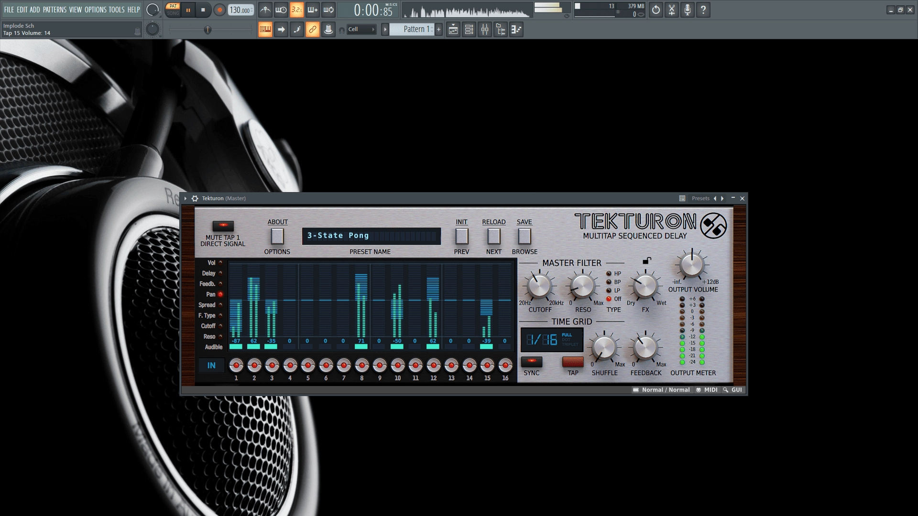Open the TOOLS menu
Screen dimensions: 918x516
[117, 10]
